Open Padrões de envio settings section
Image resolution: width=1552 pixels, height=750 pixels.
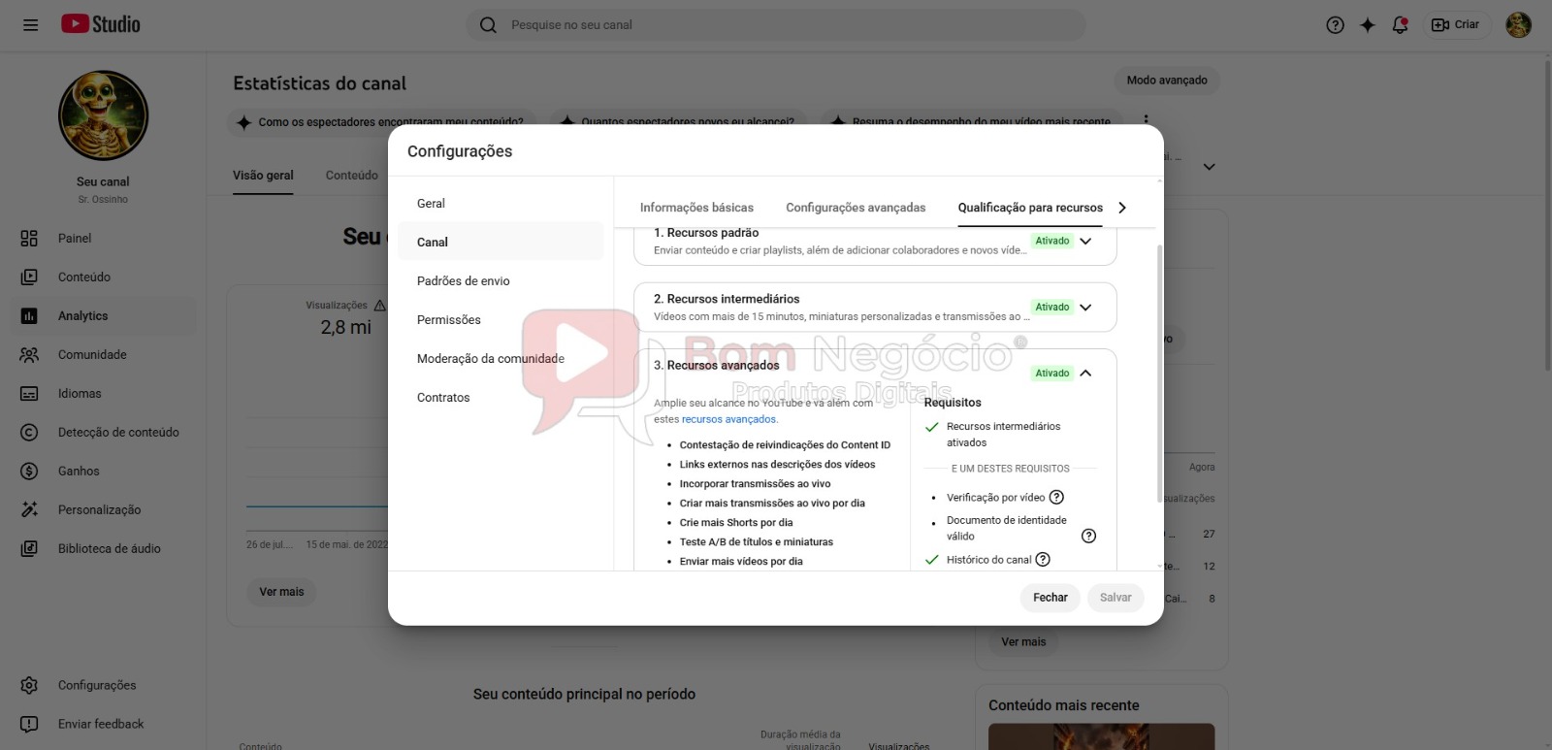[x=501, y=281]
